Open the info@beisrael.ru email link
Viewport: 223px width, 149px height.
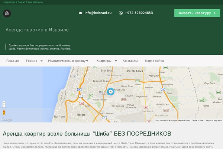[x=98, y=13]
